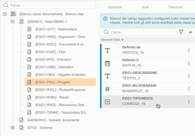Click the combo box icon of ESG1-TIPOINDICE

108,102
